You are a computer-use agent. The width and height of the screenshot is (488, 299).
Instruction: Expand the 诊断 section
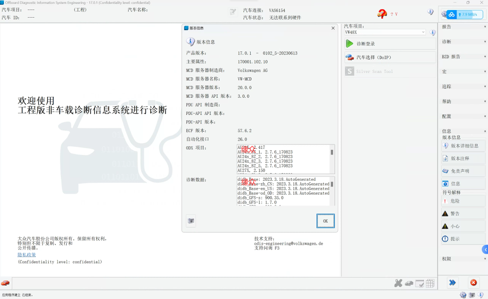pos(462,41)
